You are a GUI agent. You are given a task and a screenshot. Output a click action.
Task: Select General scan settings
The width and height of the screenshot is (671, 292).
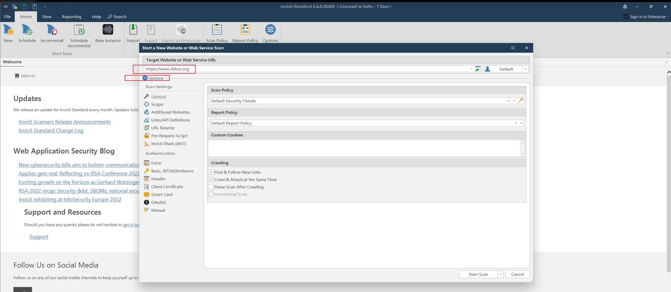158,96
